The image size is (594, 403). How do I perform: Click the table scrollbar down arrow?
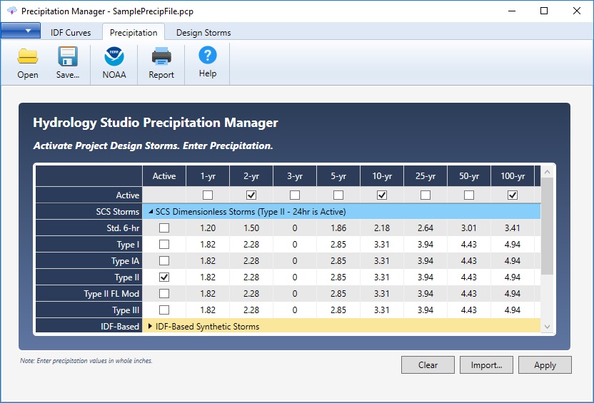(547, 327)
